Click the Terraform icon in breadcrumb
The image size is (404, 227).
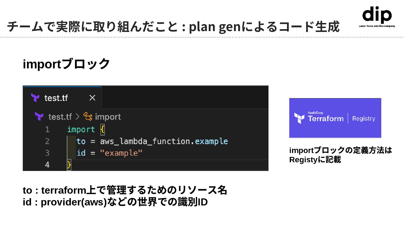point(39,117)
